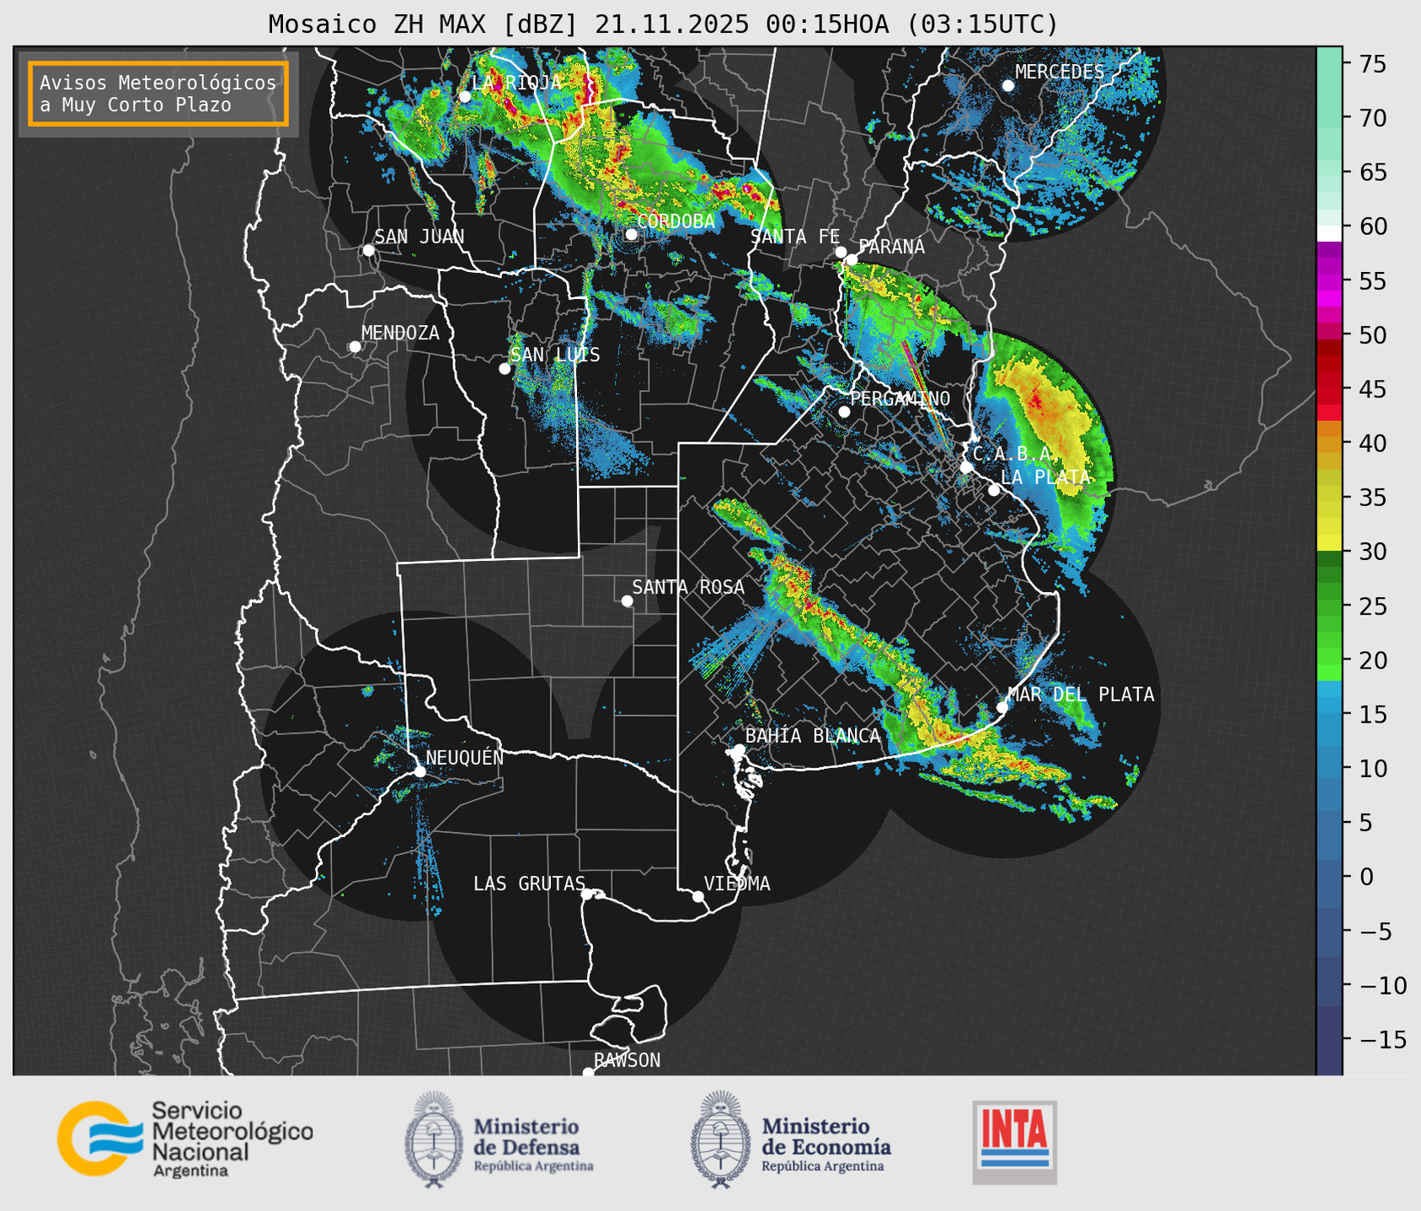Click the 0 label on the colorbar
Image resolution: width=1421 pixels, height=1211 pixels.
1366,877
